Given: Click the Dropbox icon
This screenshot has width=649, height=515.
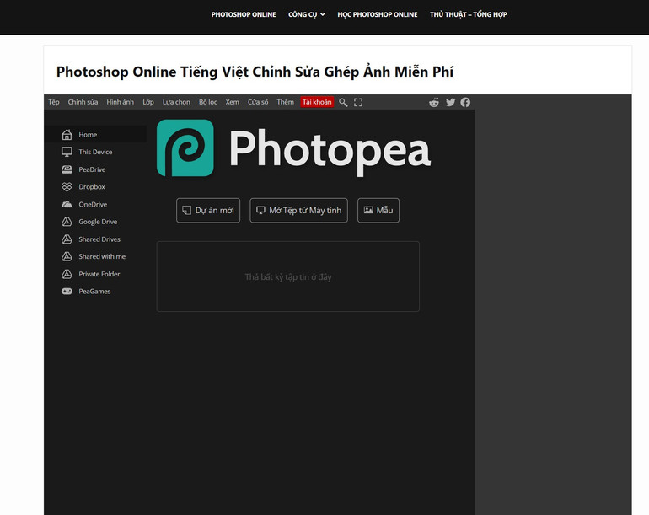Looking at the screenshot, I should [67, 187].
